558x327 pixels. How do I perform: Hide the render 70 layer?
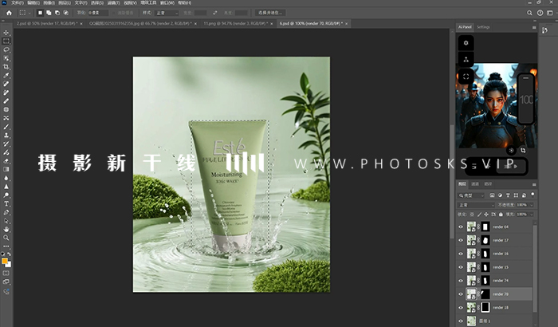461,294
